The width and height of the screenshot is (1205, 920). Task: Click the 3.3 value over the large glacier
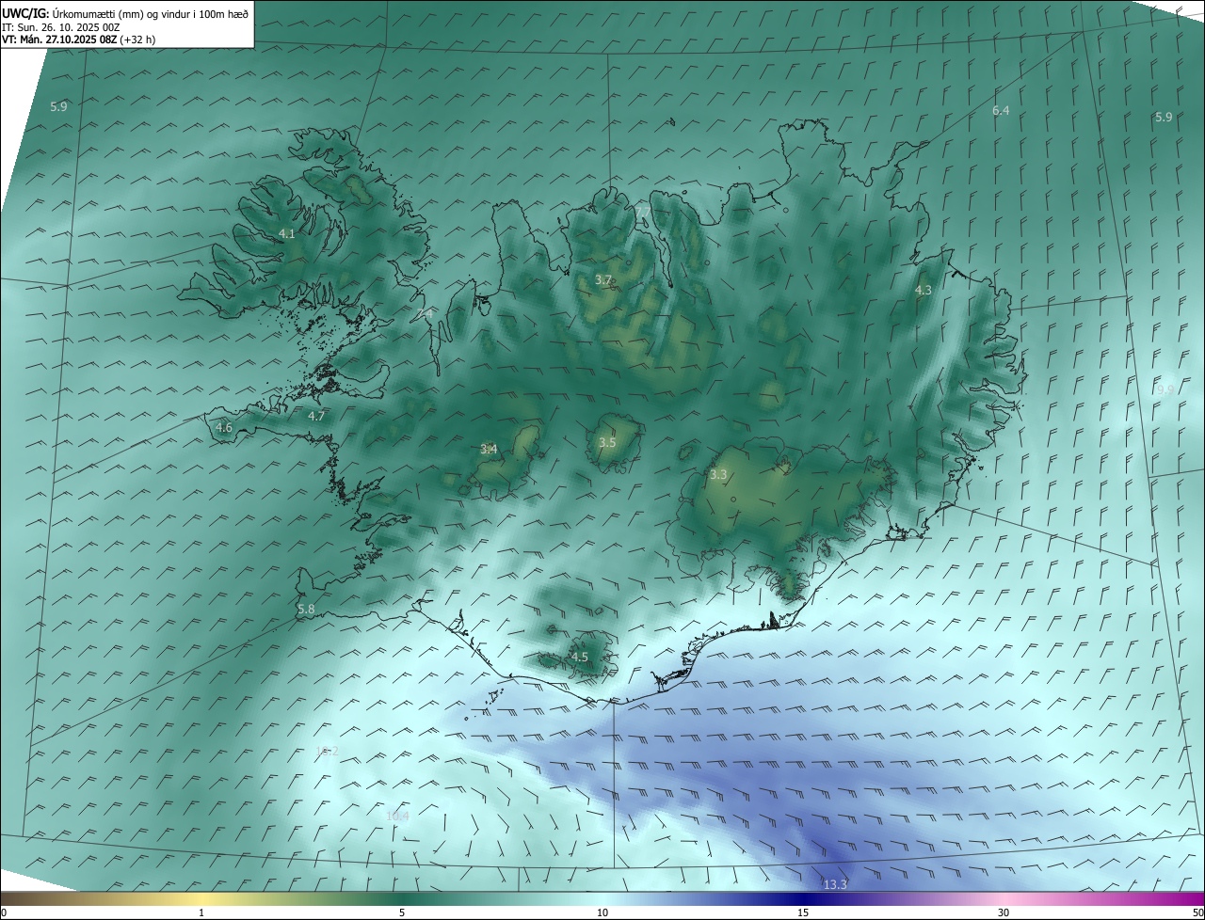pyautogui.click(x=718, y=475)
